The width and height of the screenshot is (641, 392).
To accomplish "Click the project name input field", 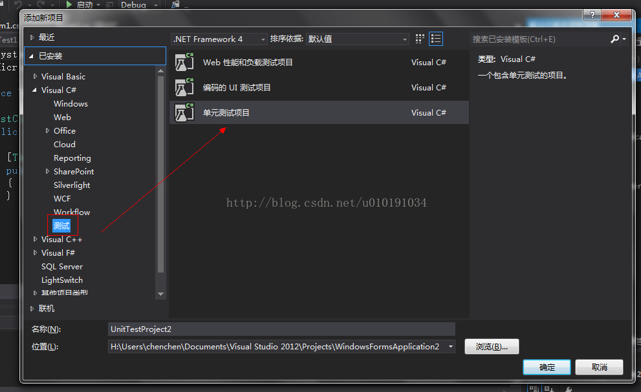I will (281, 329).
